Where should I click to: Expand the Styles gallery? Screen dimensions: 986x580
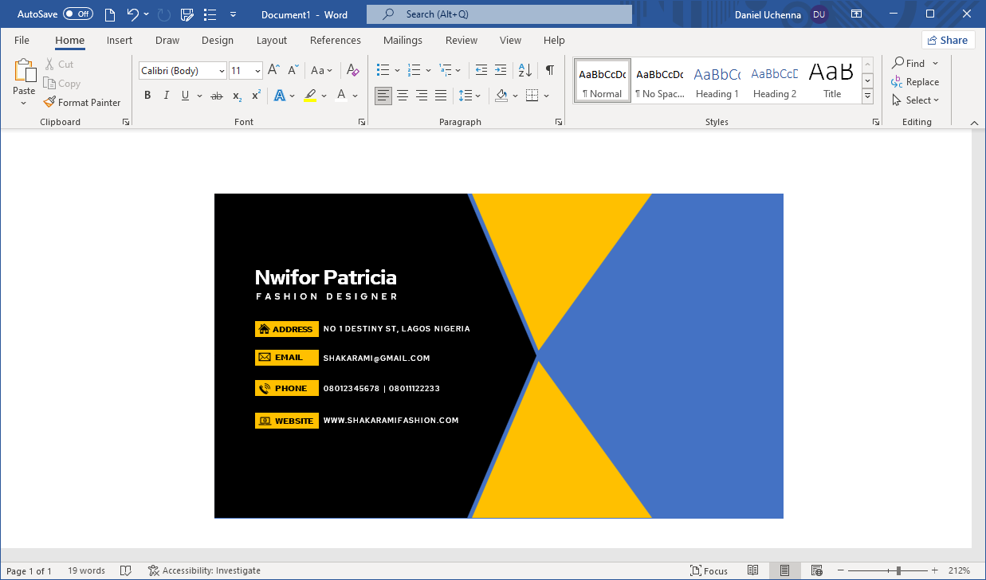(867, 96)
